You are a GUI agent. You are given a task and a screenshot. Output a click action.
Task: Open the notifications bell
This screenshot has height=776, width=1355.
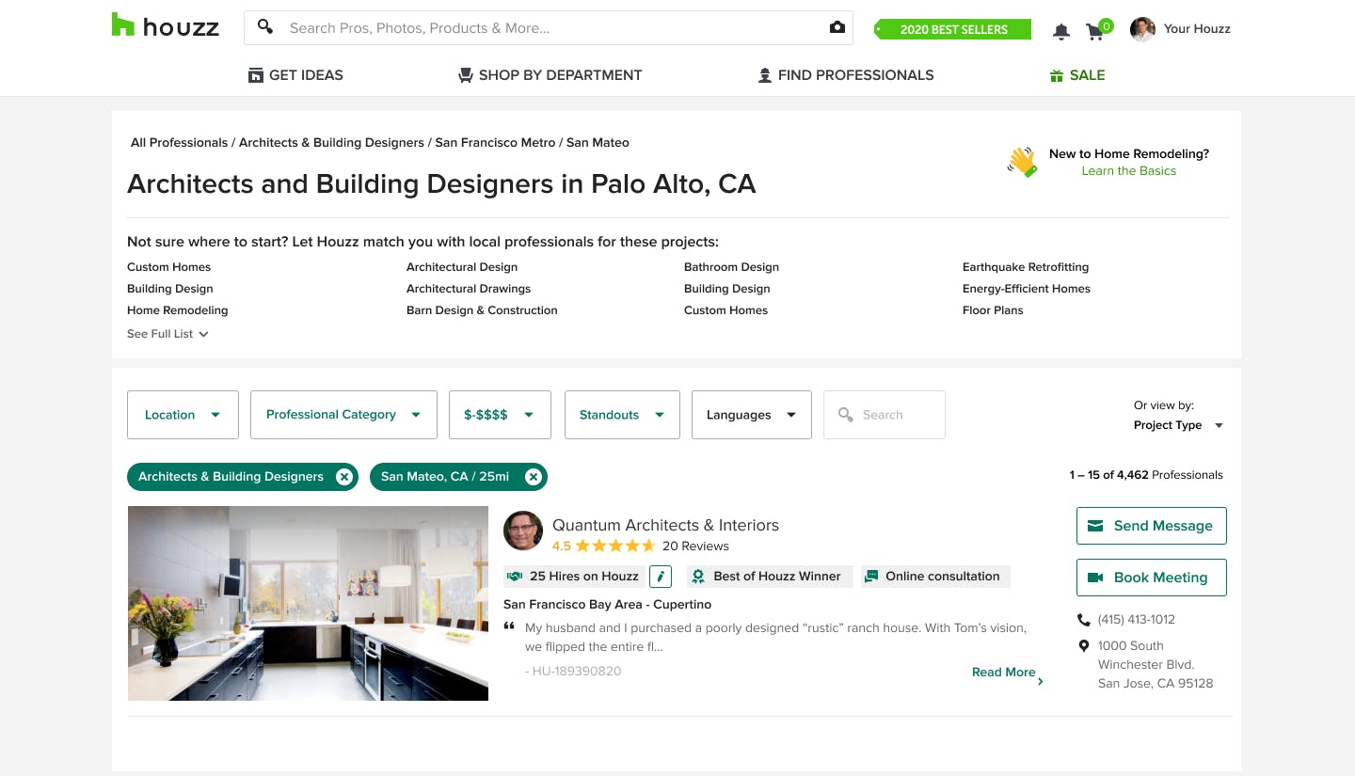[x=1061, y=31]
